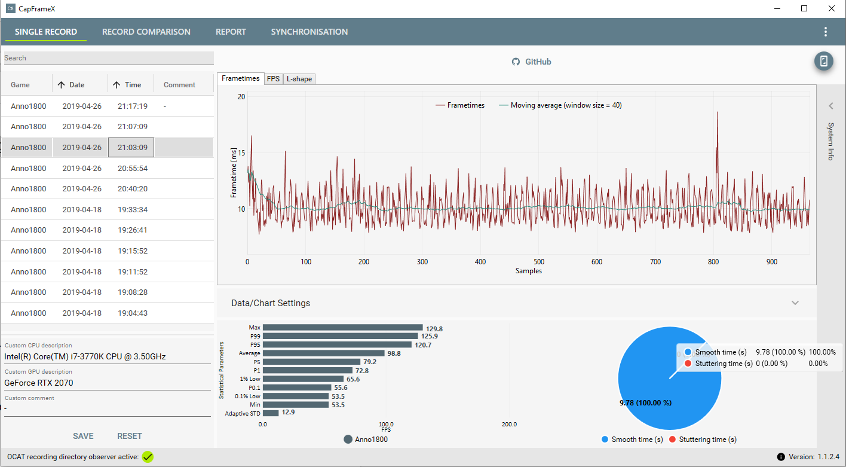This screenshot has height=467, width=846.
Task: Edit the Custom comment field
Action: pos(108,409)
